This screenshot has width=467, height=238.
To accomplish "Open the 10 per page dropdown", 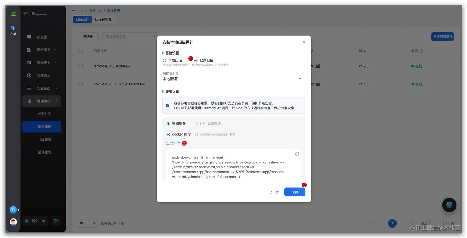I will (x=88, y=223).
